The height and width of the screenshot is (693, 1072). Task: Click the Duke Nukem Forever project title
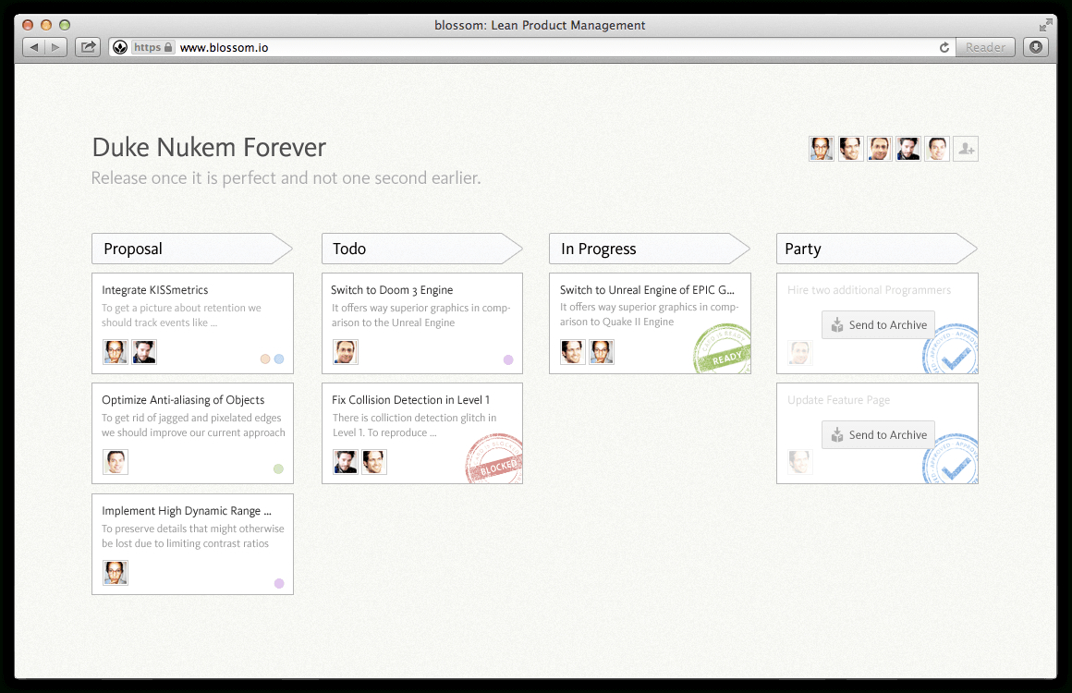point(209,148)
